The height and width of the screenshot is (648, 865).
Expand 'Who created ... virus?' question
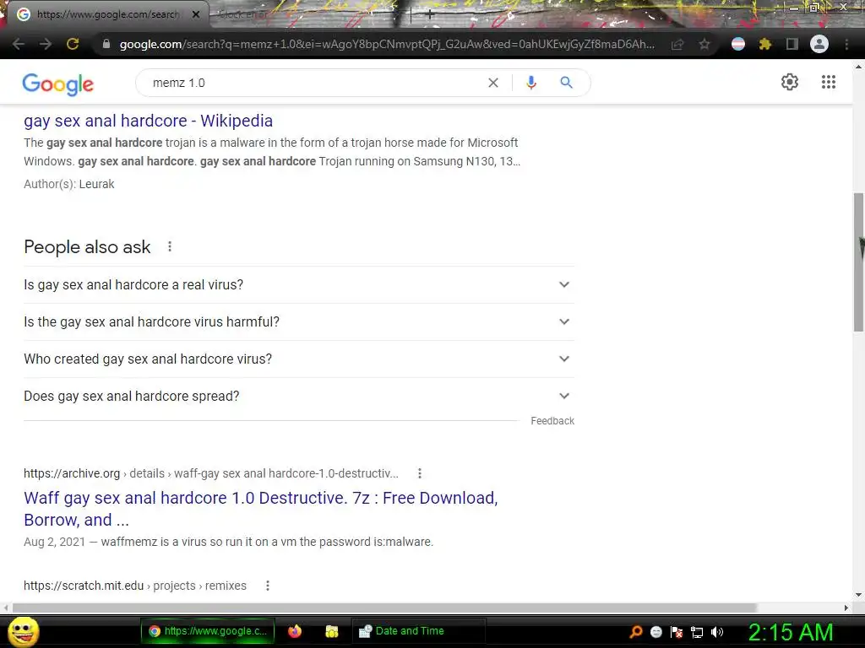299,359
